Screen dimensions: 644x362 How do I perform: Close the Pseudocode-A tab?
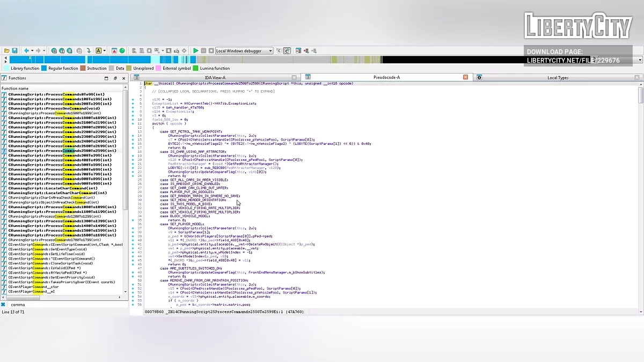coord(466,78)
